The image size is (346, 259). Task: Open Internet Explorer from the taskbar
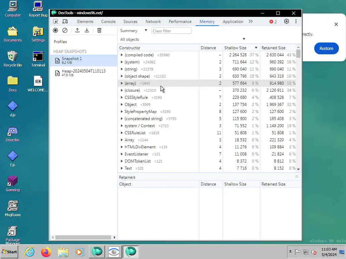pos(30,252)
